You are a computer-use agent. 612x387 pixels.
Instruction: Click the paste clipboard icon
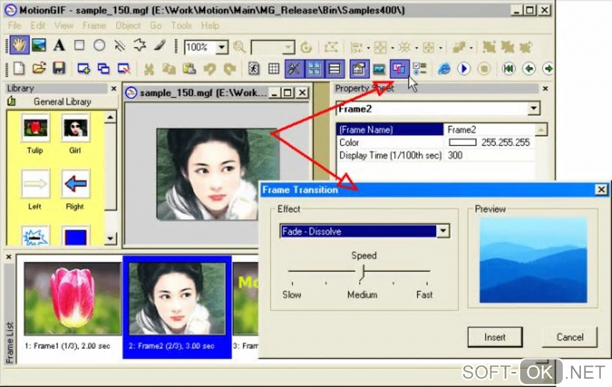189,69
